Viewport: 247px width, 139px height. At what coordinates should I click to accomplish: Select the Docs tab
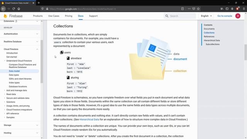pos(81,16)
